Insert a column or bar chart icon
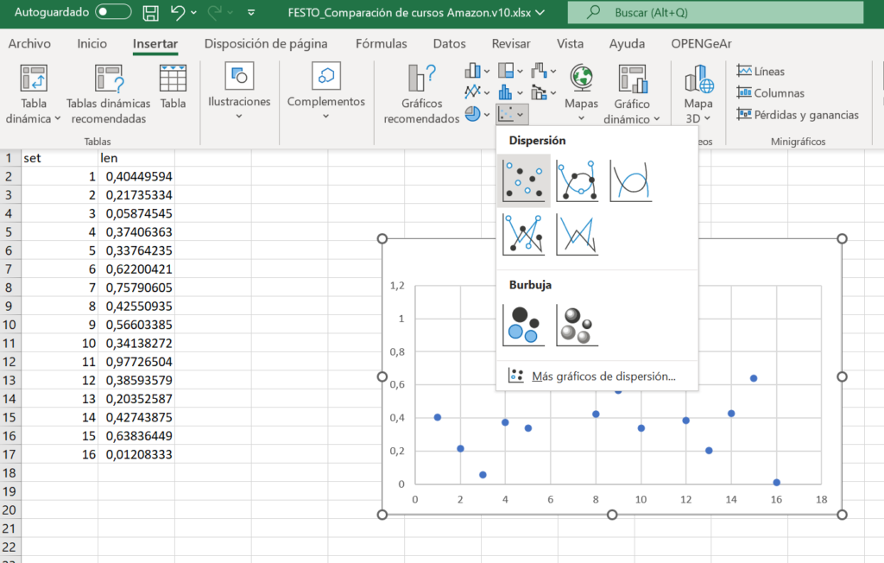Viewport: 884px width, 563px height. click(473, 71)
